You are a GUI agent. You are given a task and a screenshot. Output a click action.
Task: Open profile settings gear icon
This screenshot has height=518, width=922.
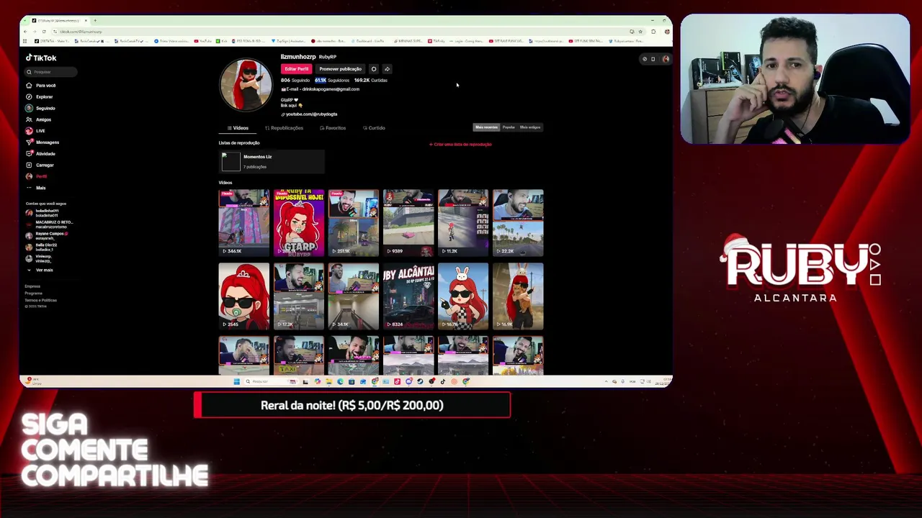pyautogui.click(x=373, y=69)
